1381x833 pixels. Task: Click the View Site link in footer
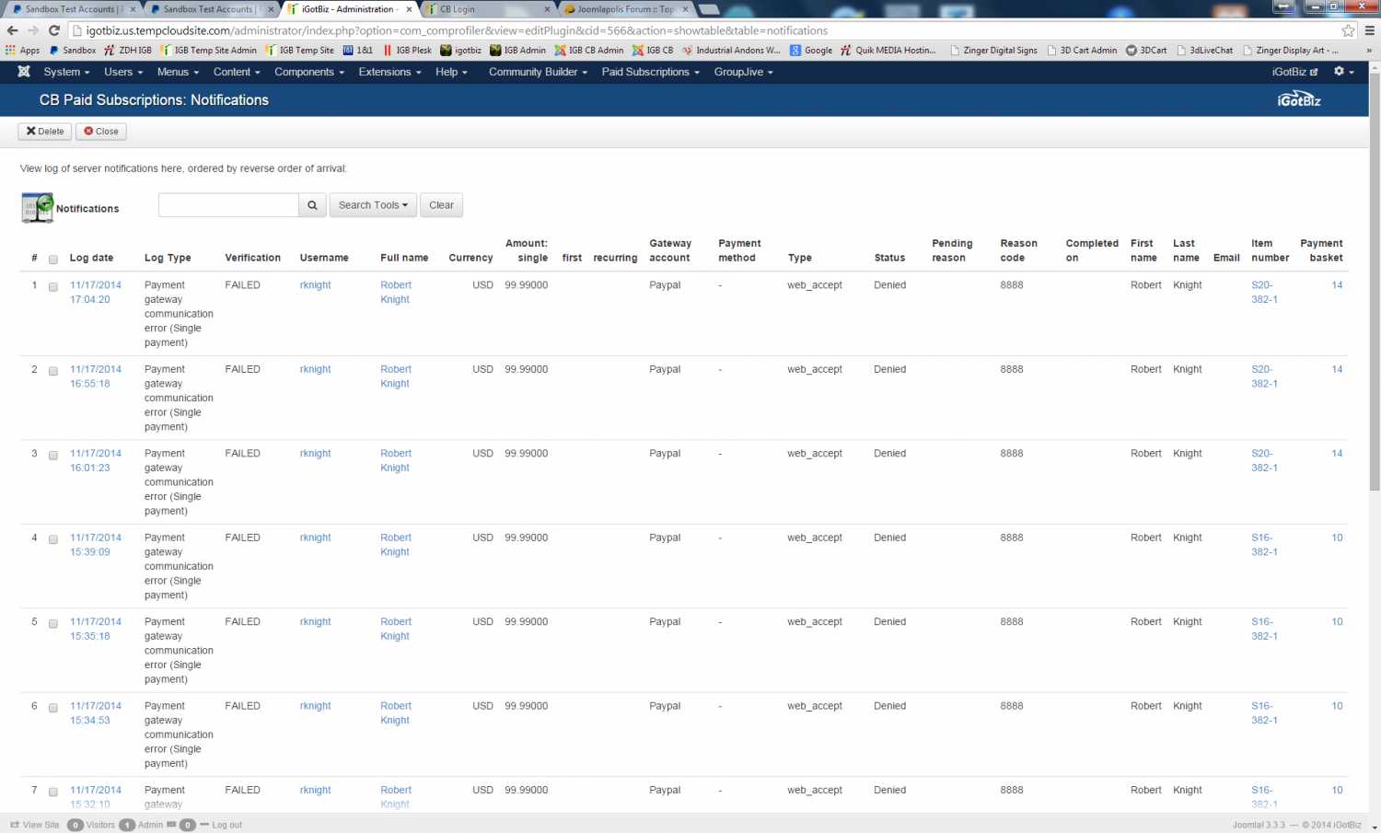pyautogui.click(x=35, y=825)
